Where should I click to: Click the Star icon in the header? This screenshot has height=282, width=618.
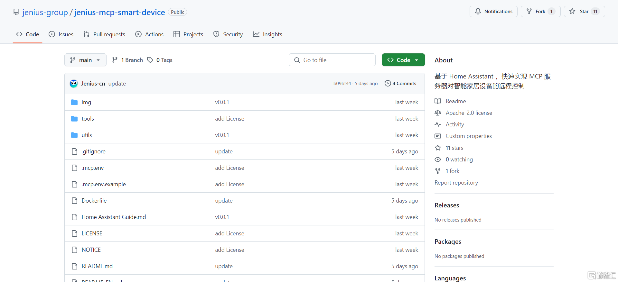pyautogui.click(x=572, y=11)
